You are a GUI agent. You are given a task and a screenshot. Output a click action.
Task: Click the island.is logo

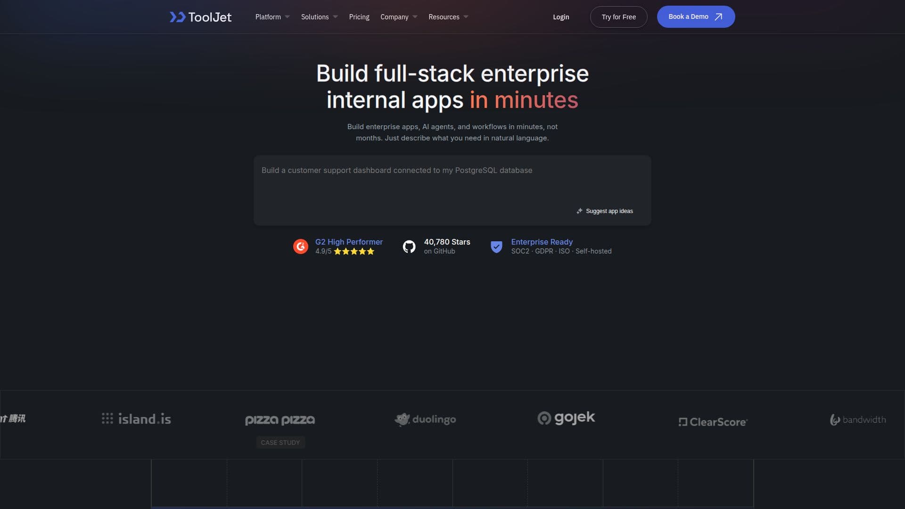click(x=136, y=419)
